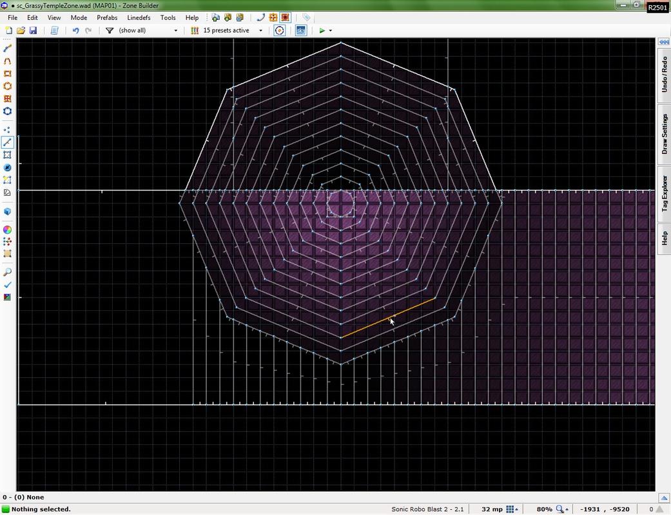
Task: Open the File menu
Action: pos(13,17)
